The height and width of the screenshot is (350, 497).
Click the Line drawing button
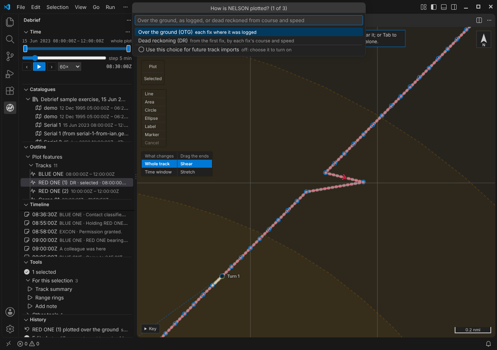click(154, 94)
